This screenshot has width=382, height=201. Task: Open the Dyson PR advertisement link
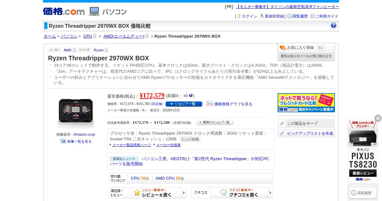[x=287, y=7]
